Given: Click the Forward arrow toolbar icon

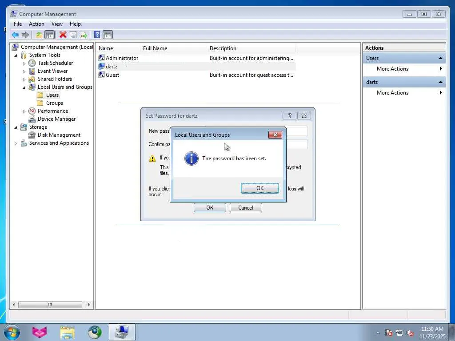Looking at the screenshot, I should 25,35.
